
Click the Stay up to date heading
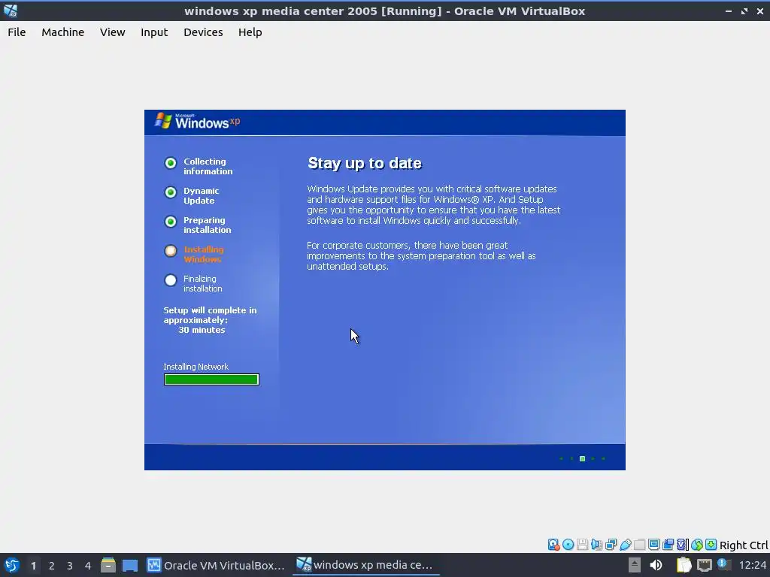coord(365,163)
